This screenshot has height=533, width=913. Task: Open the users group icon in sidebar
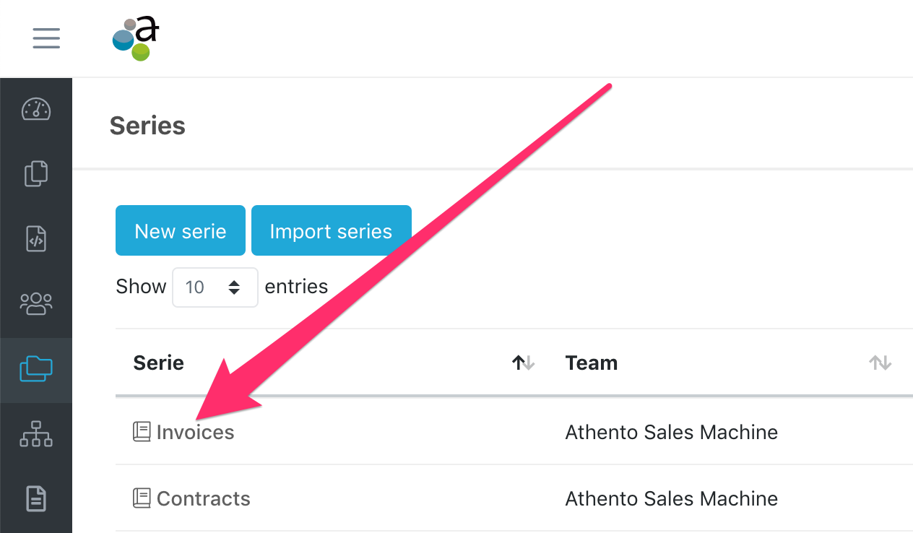[x=36, y=303]
